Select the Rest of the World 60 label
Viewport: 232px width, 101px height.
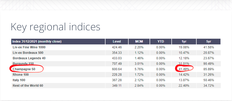click(28, 86)
